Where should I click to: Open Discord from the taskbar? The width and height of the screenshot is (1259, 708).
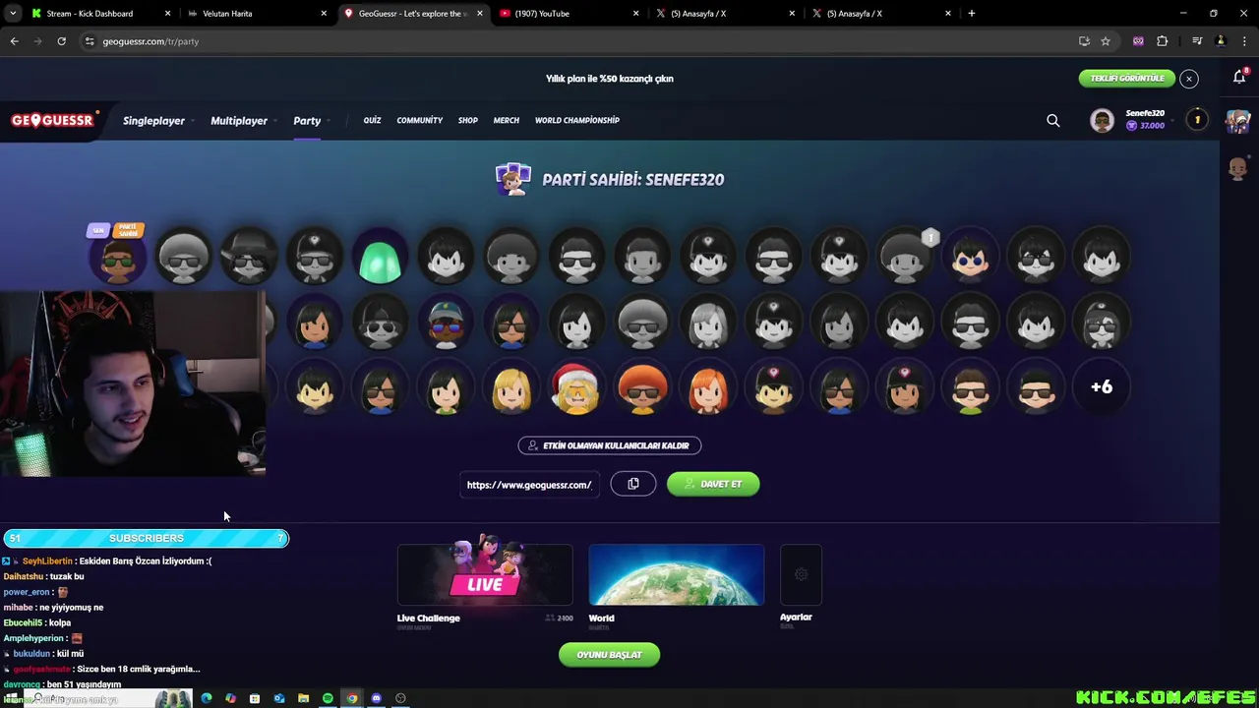[x=376, y=698]
